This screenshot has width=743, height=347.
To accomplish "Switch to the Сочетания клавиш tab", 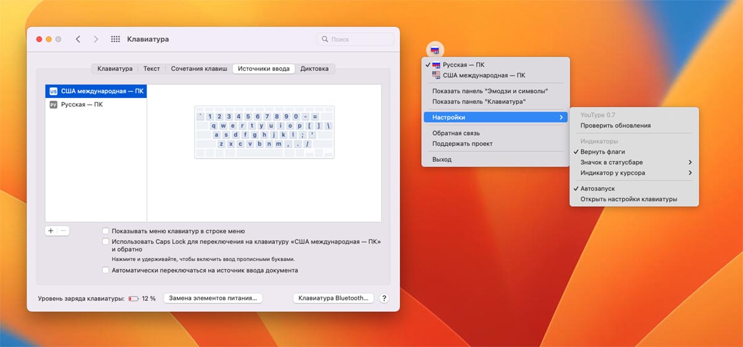I will tap(199, 69).
